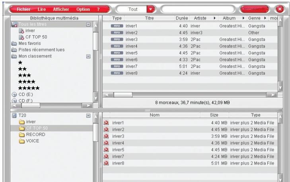The image size is (290, 182).
Task: Open the VOICE folder icon
Action: [x=22, y=141]
